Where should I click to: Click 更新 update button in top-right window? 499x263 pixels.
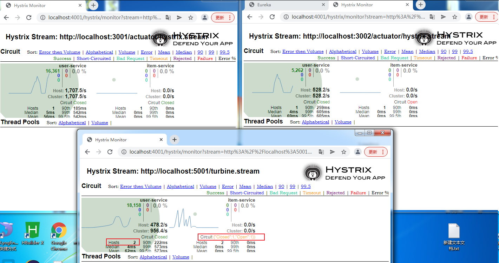[487, 17]
